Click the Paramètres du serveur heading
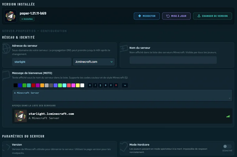 click(23, 136)
